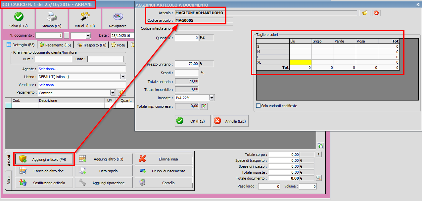Click the S row Rosa cell
The height and width of the screenshot is (201, 422).
click(367, 46)
